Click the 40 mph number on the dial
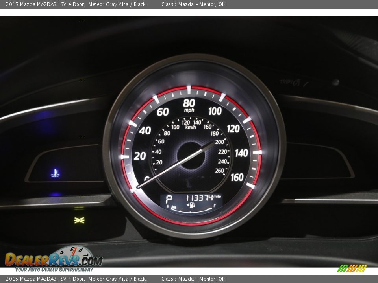 tap(145, 130)
